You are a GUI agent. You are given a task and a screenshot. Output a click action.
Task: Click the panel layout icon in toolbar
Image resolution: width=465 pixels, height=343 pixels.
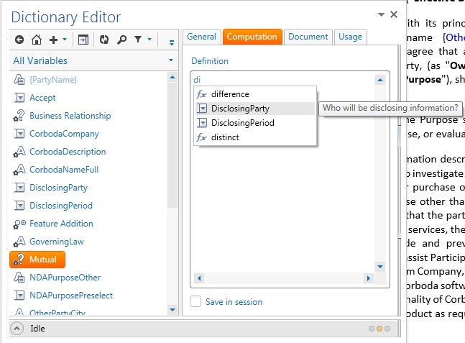(x=83, y=40)
